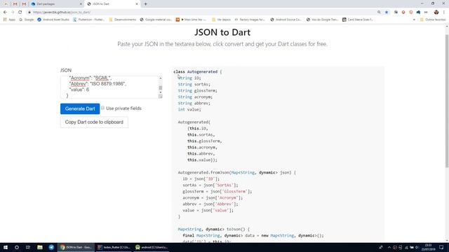Switch to Android Studio android taskbar window
This screenshot has width=449, height=252.
click(x=152, y=247)
